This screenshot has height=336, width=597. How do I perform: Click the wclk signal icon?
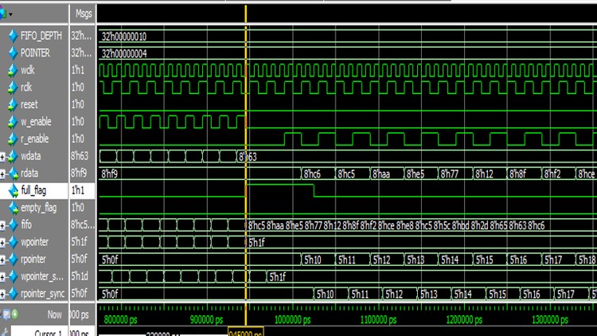pos(13,70)
